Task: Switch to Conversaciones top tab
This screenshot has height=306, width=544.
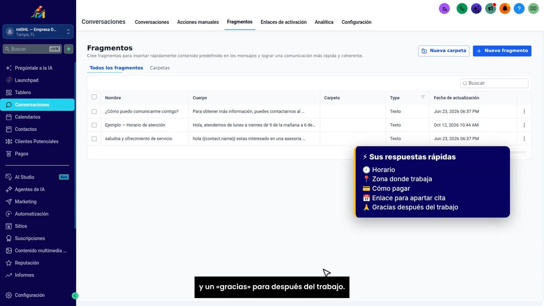Action: pyautogui.click(x=152, y=22)
